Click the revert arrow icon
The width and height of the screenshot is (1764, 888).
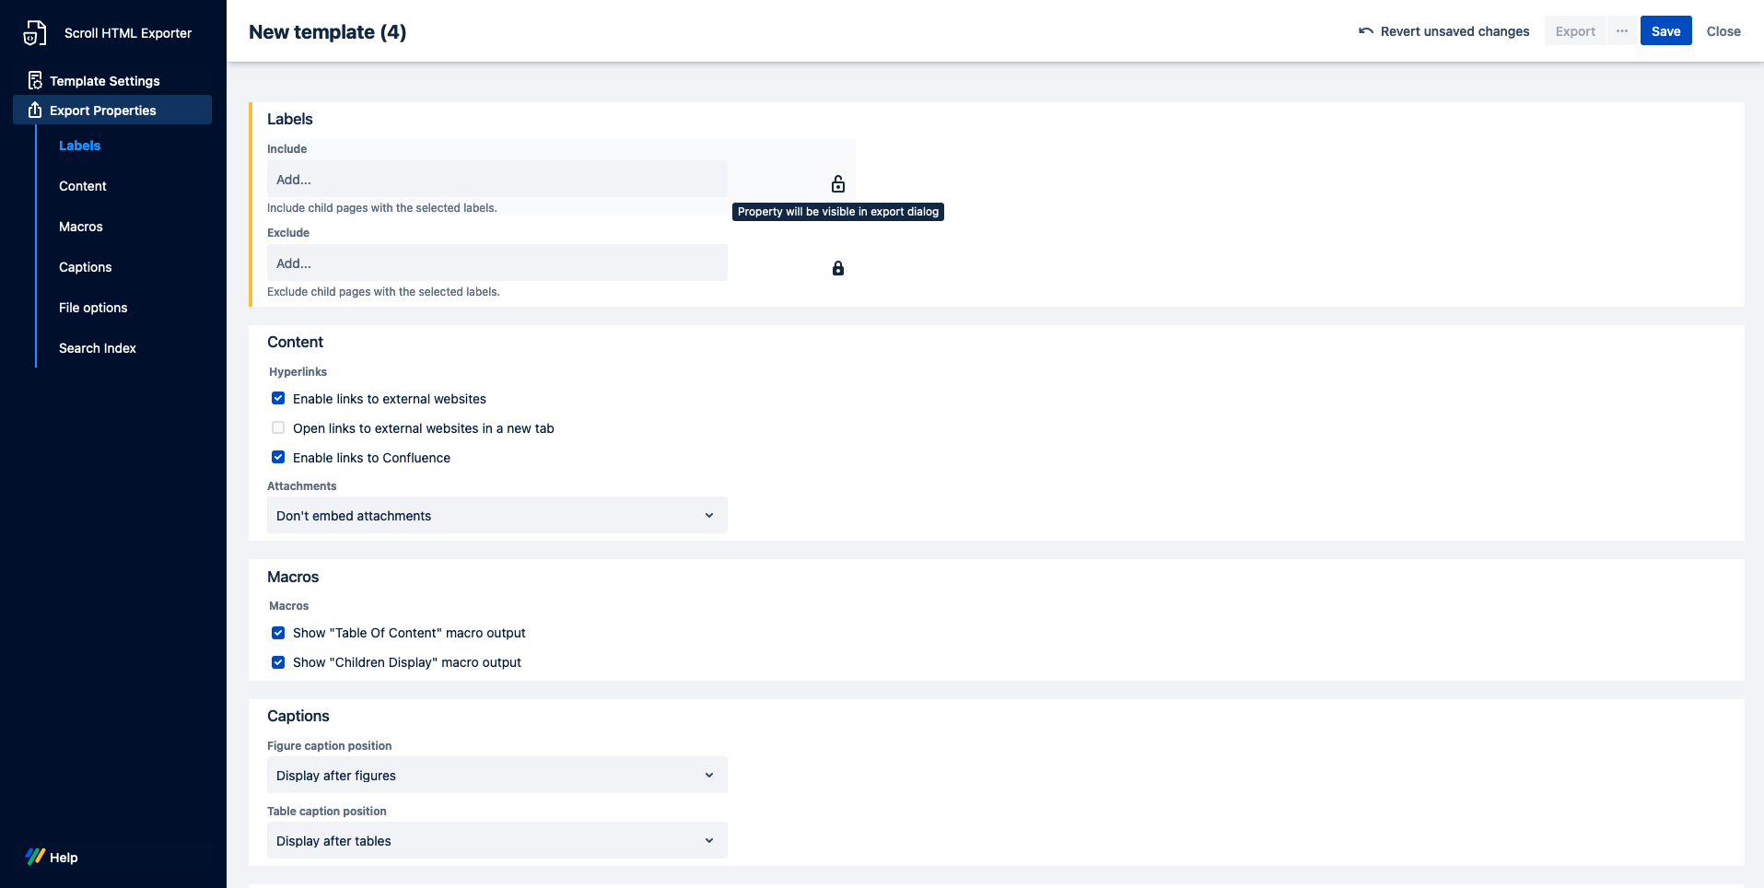tap(1365, 31)
